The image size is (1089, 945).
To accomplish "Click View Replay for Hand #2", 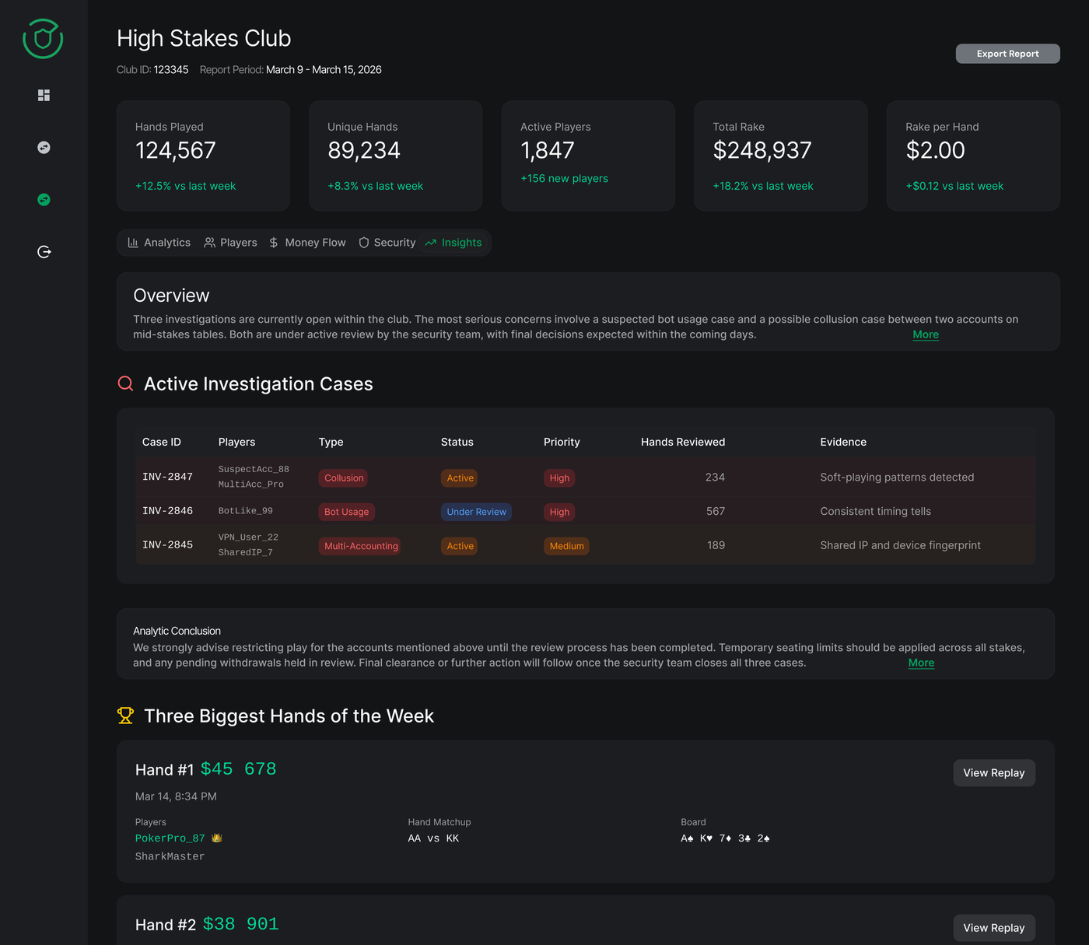I will [x=994, y=928].
